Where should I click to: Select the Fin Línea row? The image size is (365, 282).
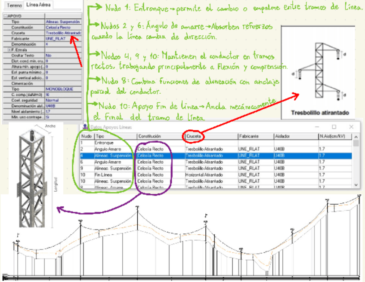pos(216,175)
